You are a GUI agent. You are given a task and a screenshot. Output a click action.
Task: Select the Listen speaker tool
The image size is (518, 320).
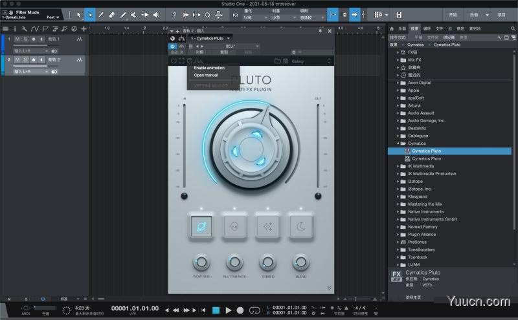156,15
